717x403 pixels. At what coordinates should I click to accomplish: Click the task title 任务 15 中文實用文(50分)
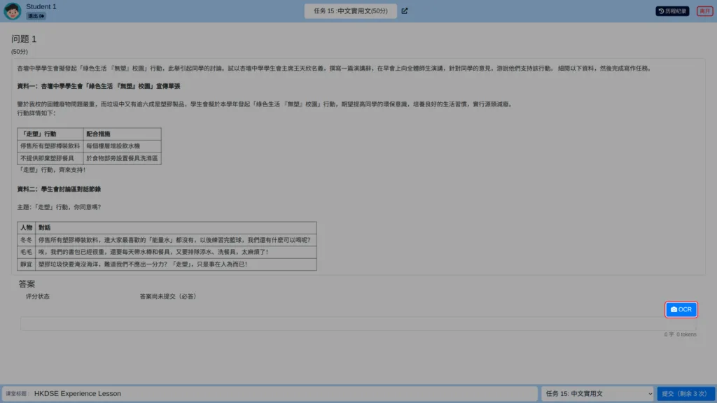pyautogui.click(x=350, y=11)
